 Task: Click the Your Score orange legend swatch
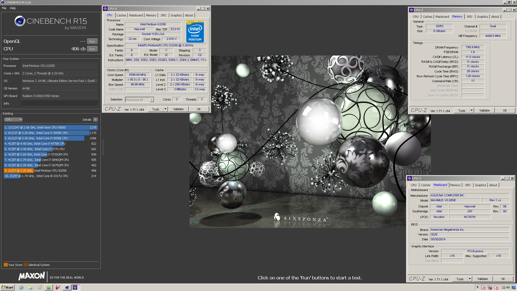point(6,265)
